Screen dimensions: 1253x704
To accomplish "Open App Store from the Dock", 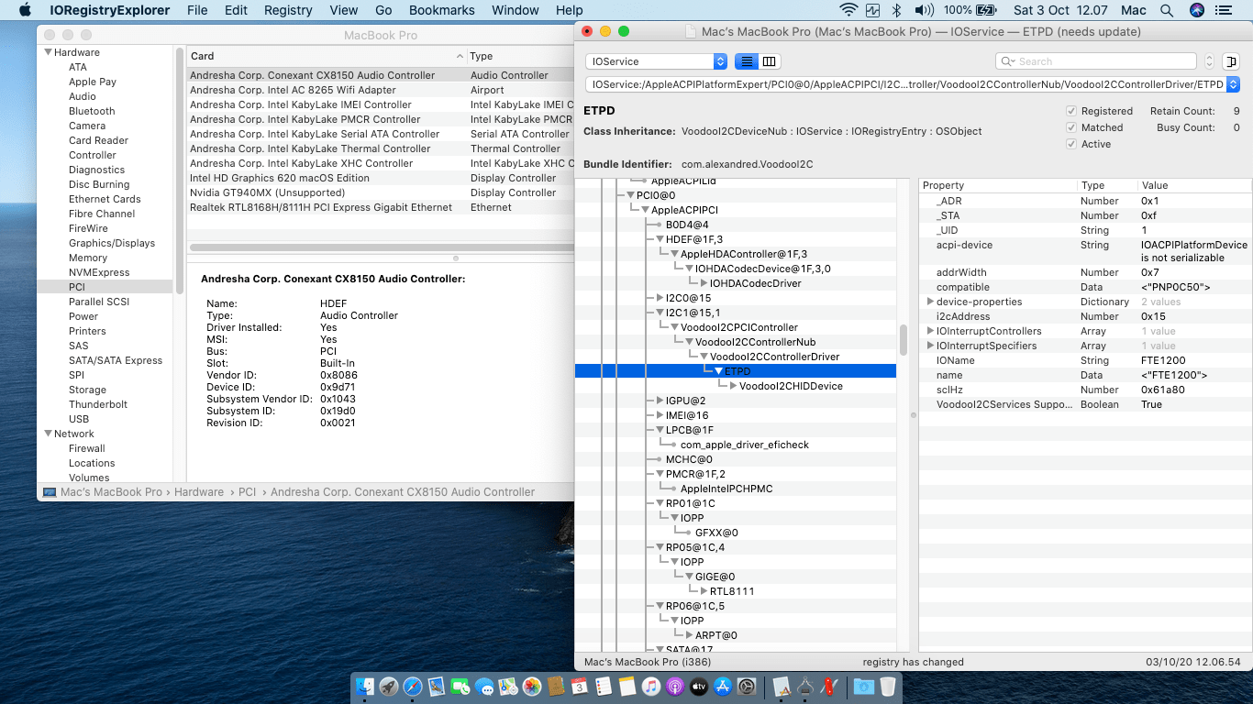I will point(723,686).
